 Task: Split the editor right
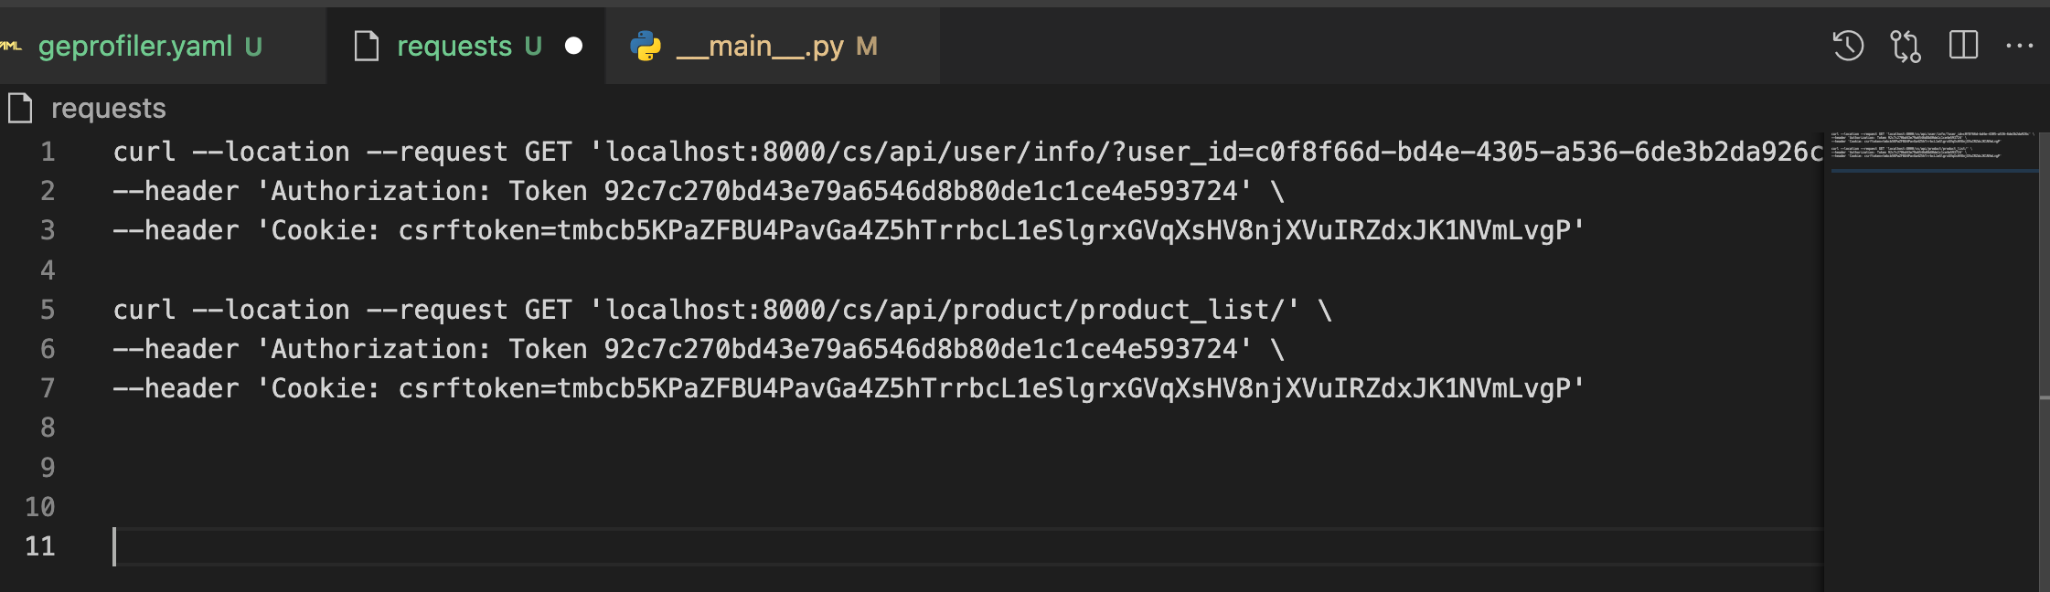click(1963, 45)
